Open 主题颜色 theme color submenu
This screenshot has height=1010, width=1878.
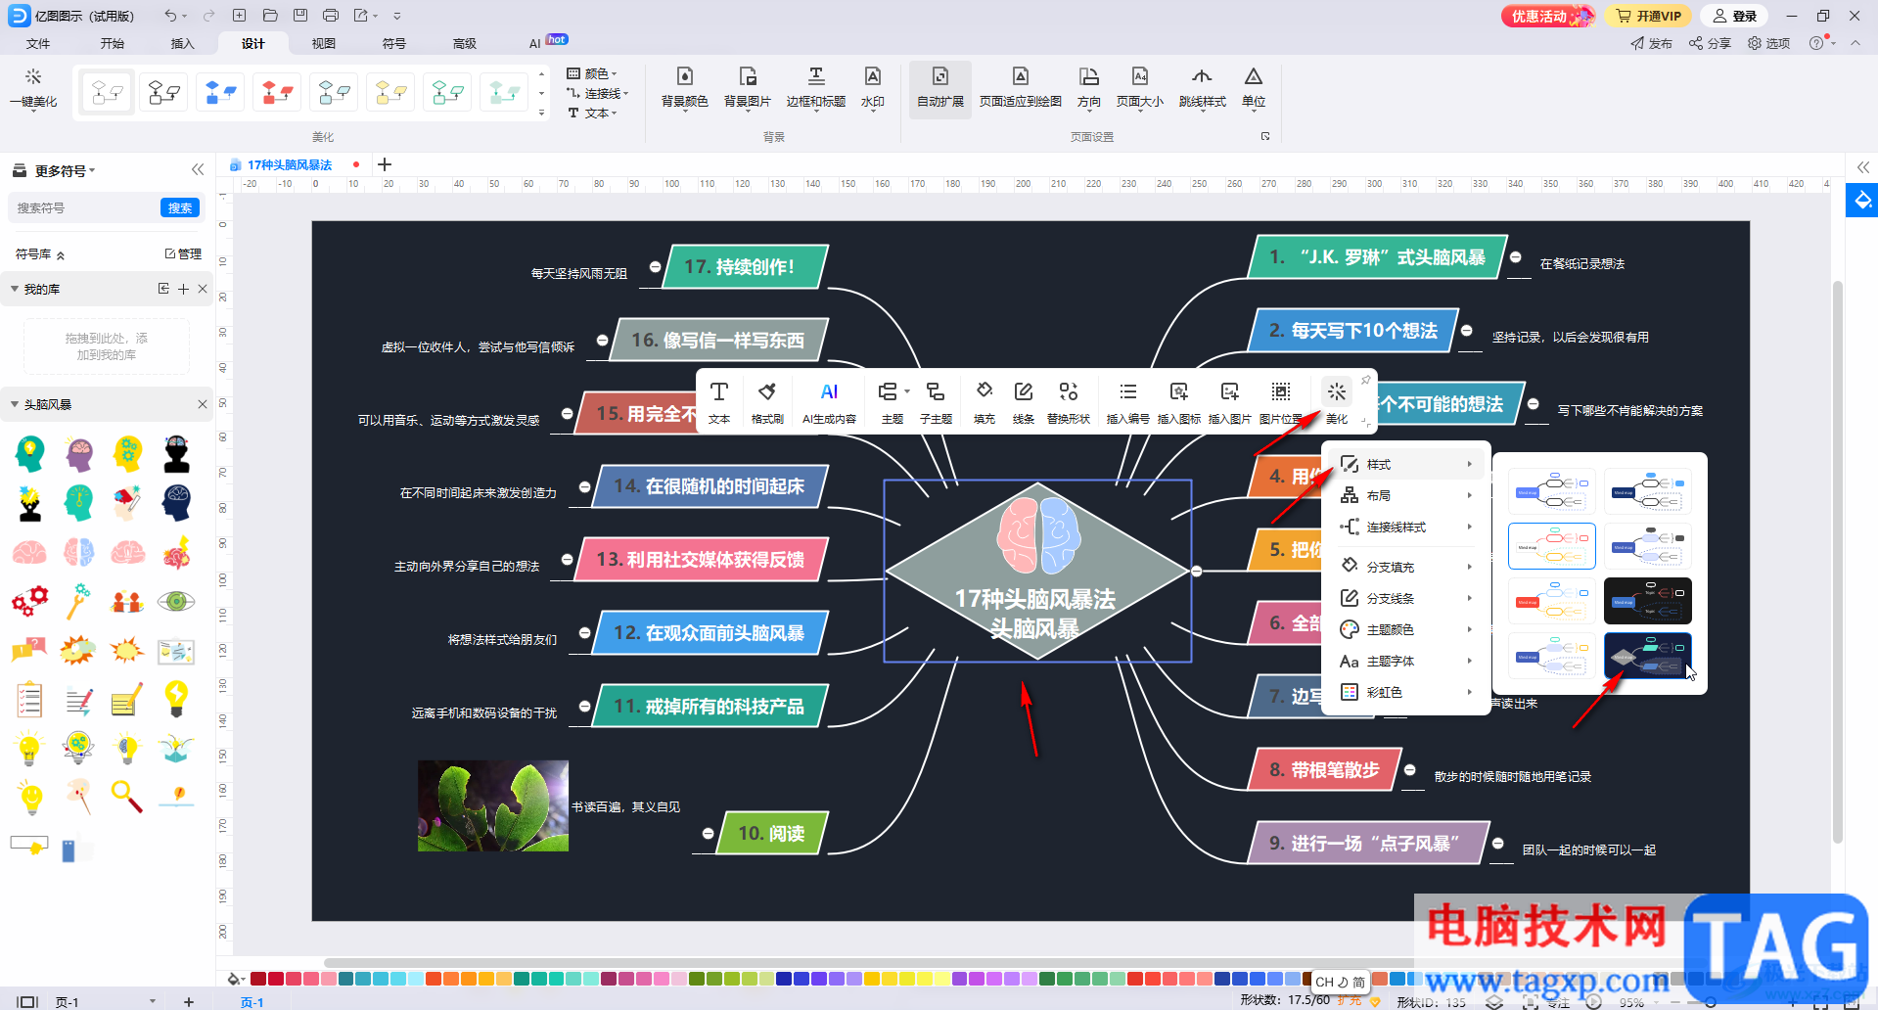point(1406,629)
